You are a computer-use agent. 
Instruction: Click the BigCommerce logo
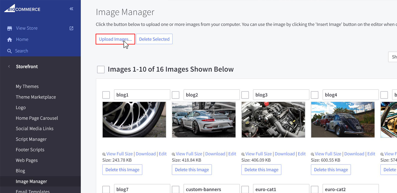22,8
